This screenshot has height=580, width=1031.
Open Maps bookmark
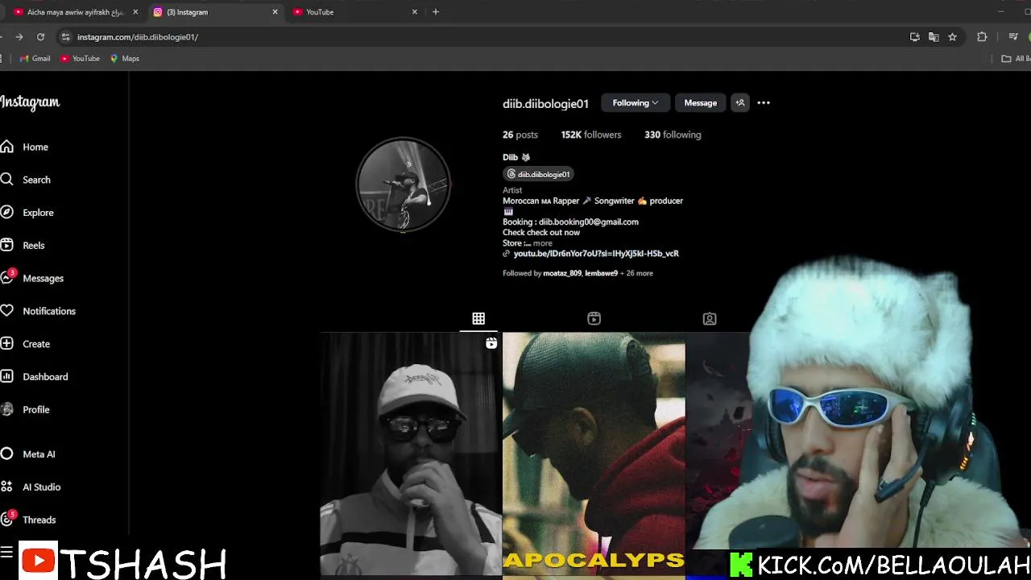124,59
